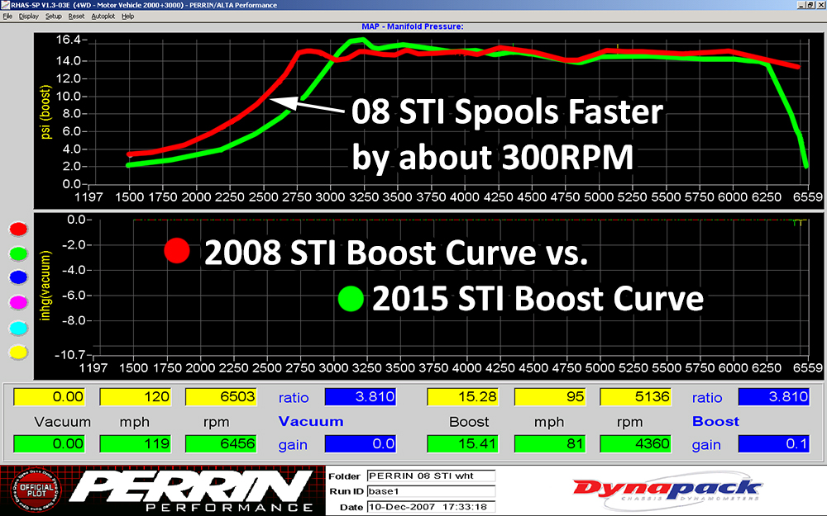Click the Vacuum ratio field showing 3.810

[361, 396]
